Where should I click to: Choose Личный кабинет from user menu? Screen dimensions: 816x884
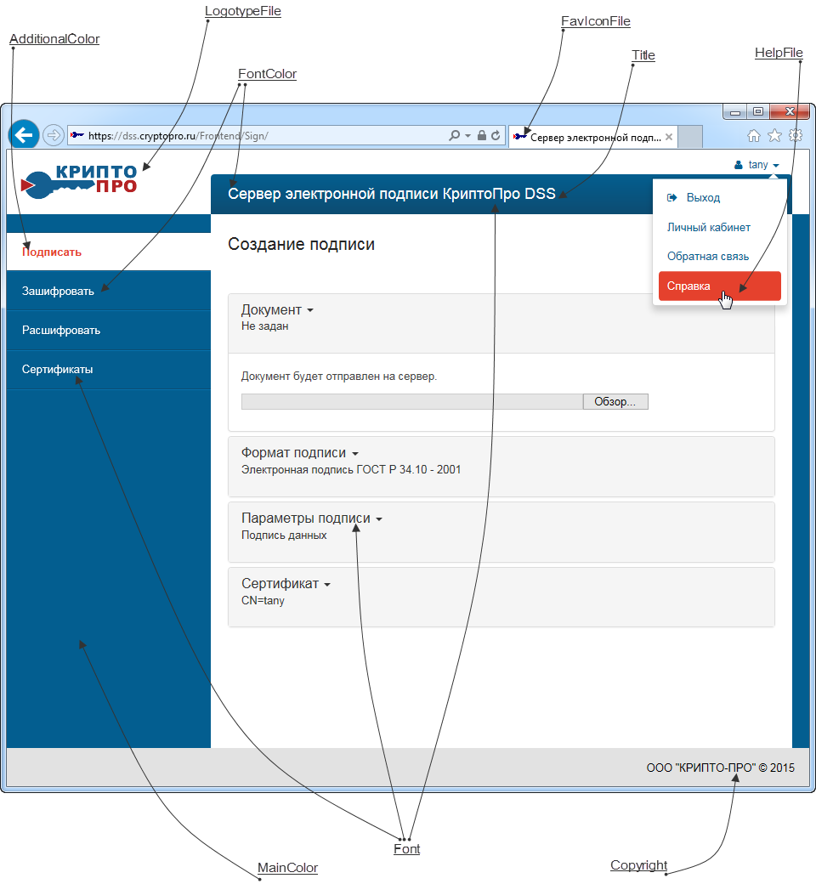click(x=720, y=227)
